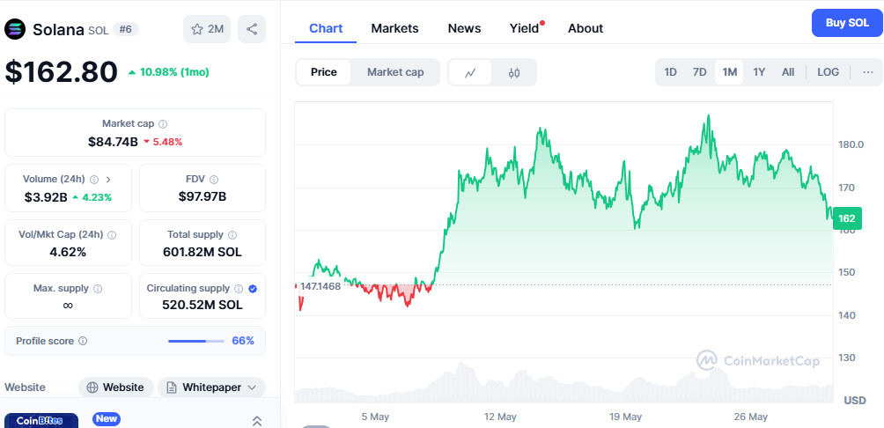
Task: Click the 180.0 price axis label
Action: click(x=850, y=144)
